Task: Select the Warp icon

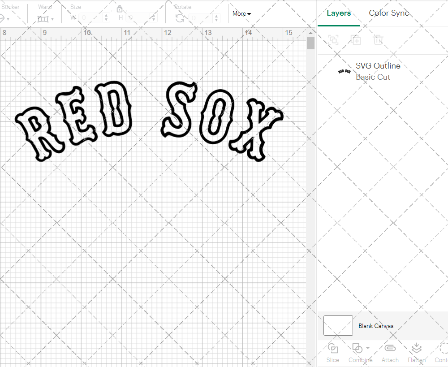Action: click(x=43, y=18)
